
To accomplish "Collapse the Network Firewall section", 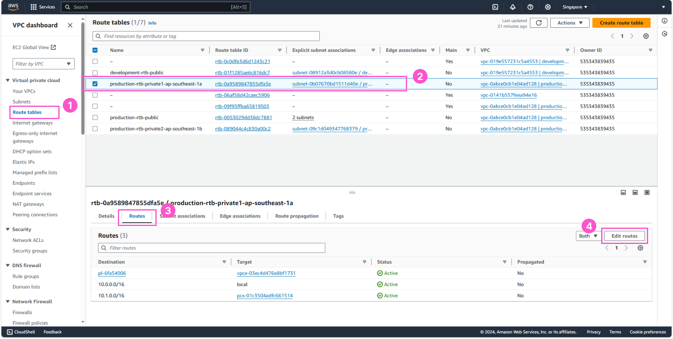I will click(8, 301).
